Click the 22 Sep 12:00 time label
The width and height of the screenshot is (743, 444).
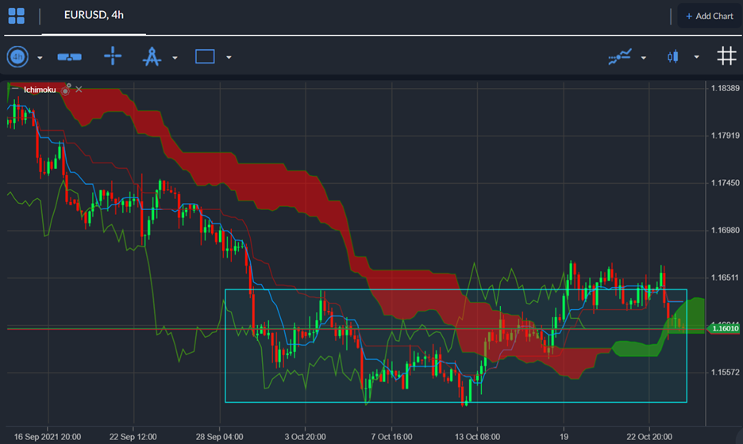click(133, 436)
